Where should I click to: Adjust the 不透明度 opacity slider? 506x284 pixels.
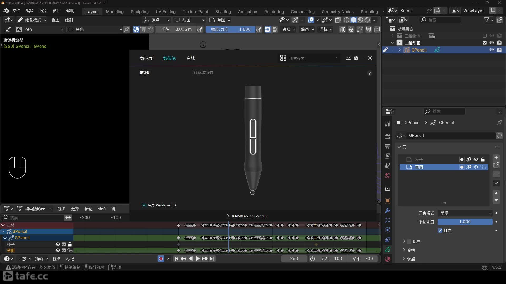[x=465, y=222]
